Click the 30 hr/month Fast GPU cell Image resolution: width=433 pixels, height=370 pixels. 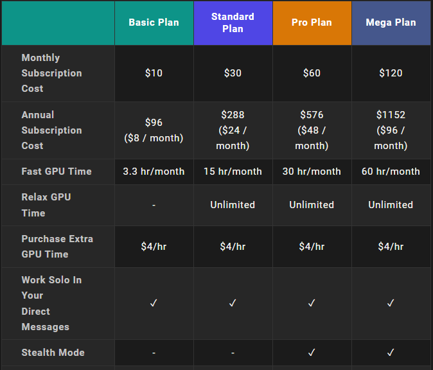[312, 172]
